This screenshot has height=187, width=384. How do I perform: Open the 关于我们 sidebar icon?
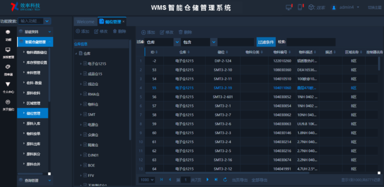coord(8,102)
